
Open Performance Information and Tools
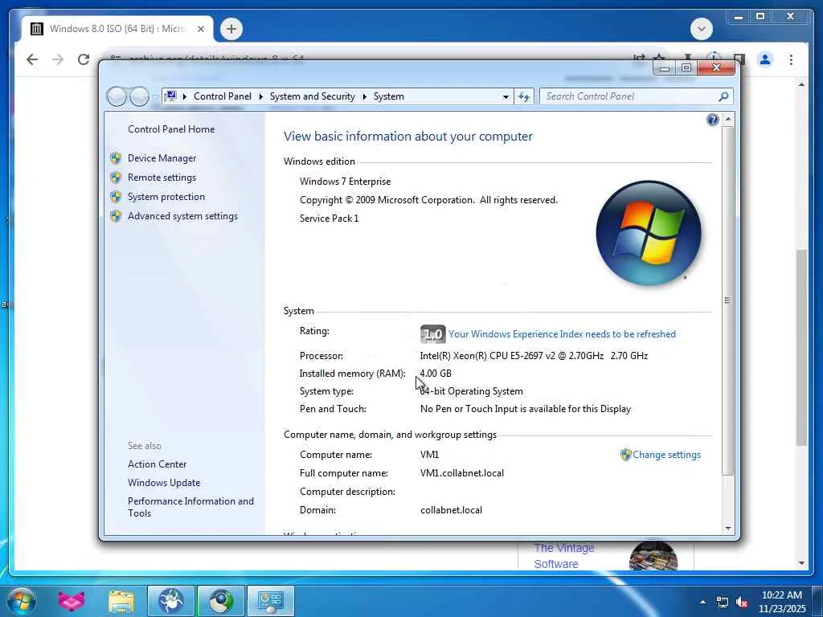click(x=190, y=508)
